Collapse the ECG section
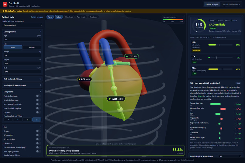Viewport: 245px width, 163px height. point(22,127)
